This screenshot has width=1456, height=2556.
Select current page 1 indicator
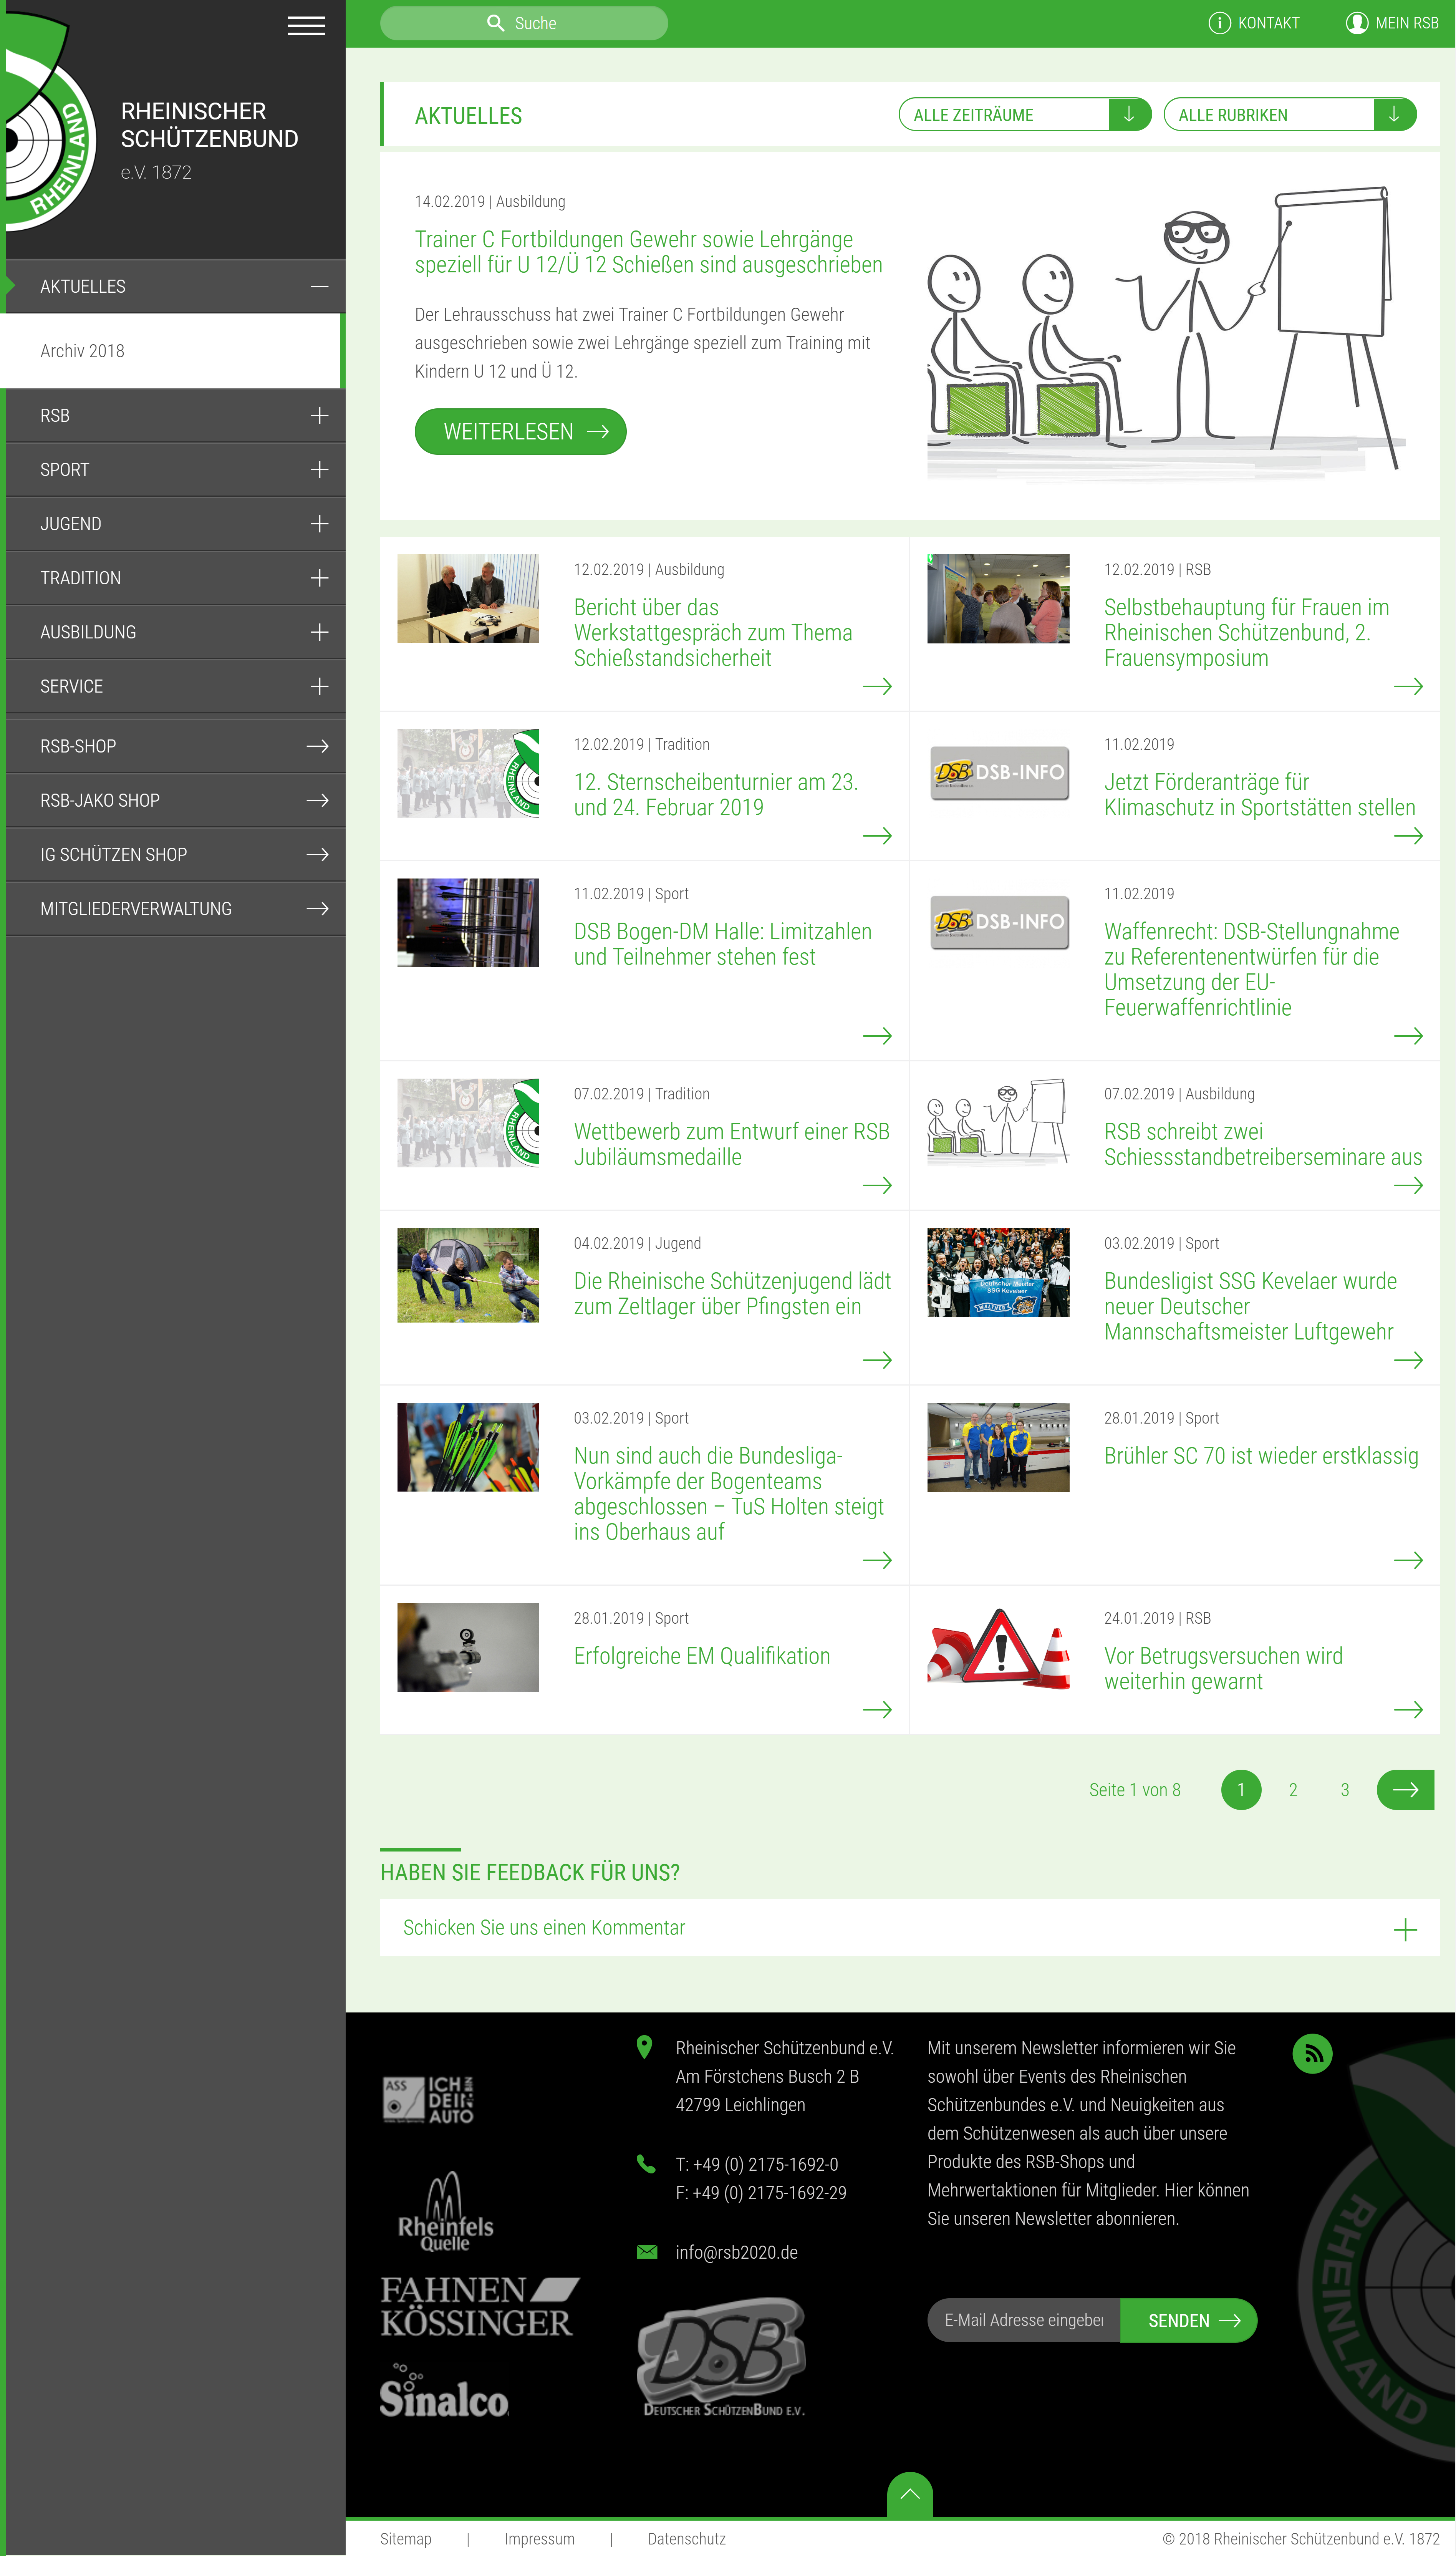pyautogui.click(x=1241, y=1790)
